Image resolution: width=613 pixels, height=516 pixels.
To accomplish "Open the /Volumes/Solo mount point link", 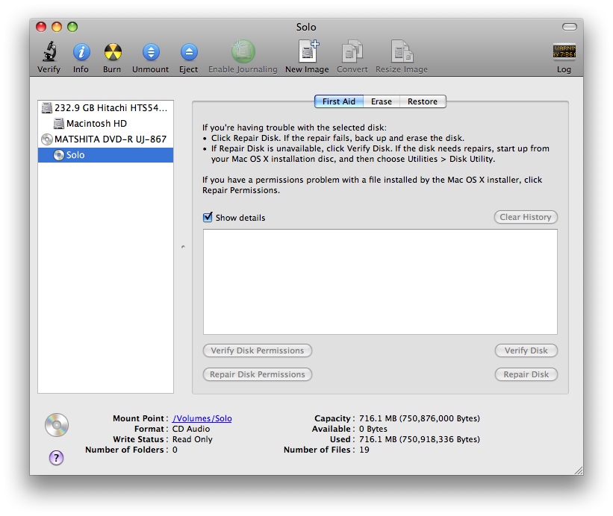I will click(202, 418).
